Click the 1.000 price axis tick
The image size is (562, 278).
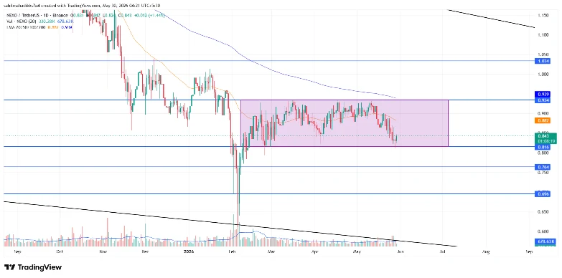coord(543,75)
